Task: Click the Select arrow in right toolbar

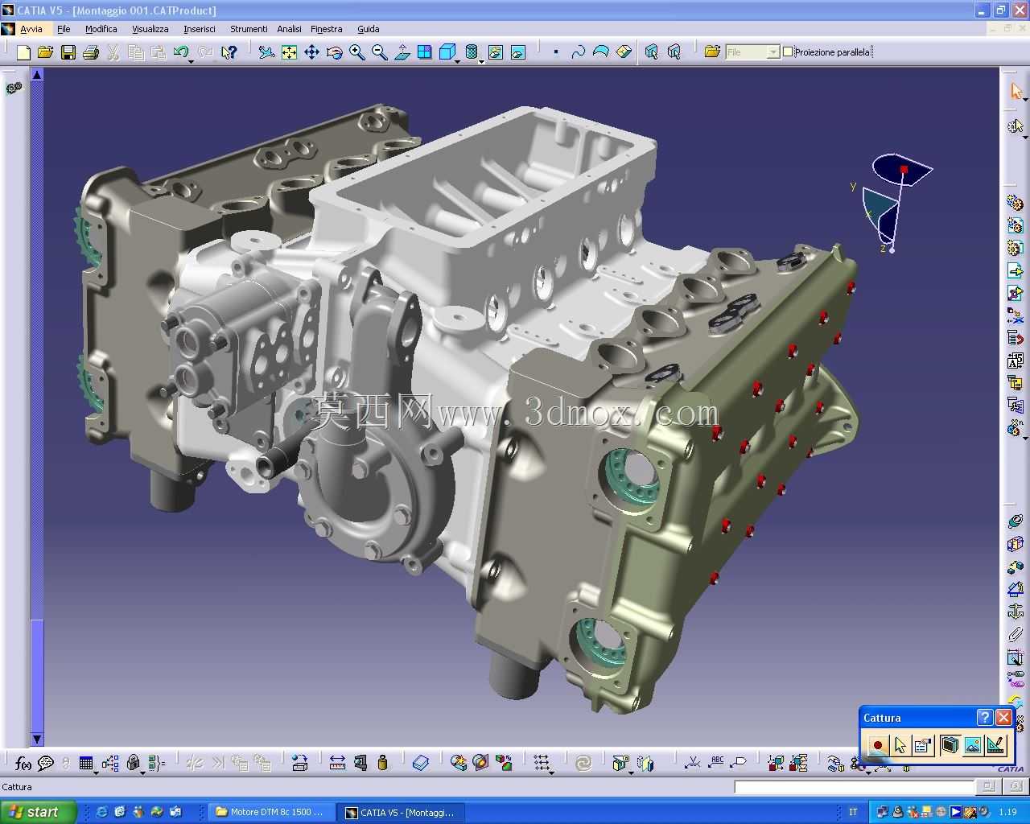Action: [x=1016, y=91]
